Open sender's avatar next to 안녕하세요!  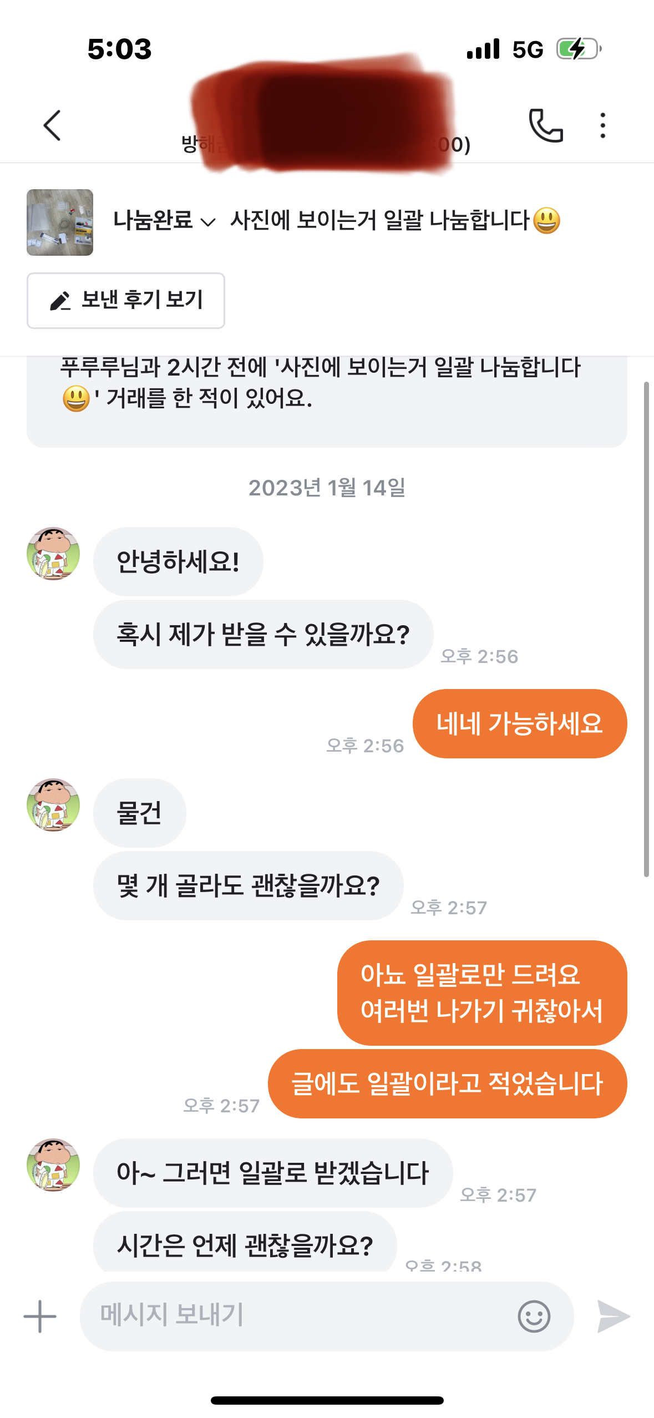(53, 554)
